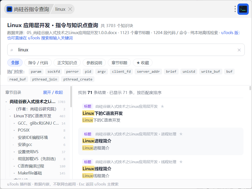The height and width of the screenshot is (189, 252).
Task: Star the Linux下的C语言开发 result
Action: click(x=162, y=107)
